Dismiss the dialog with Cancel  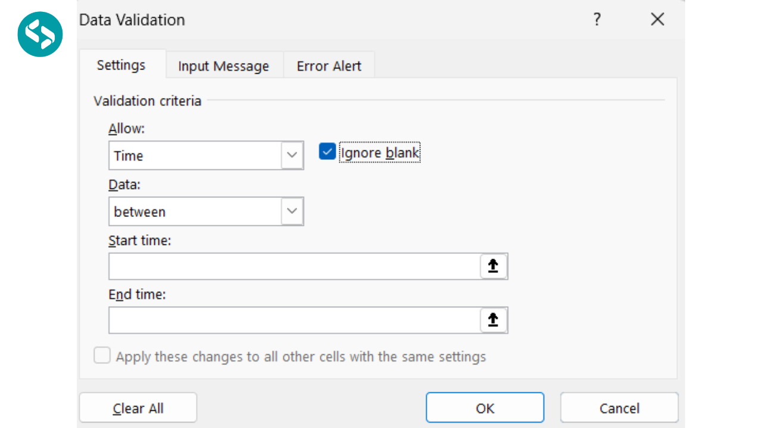tap(619, 408)
